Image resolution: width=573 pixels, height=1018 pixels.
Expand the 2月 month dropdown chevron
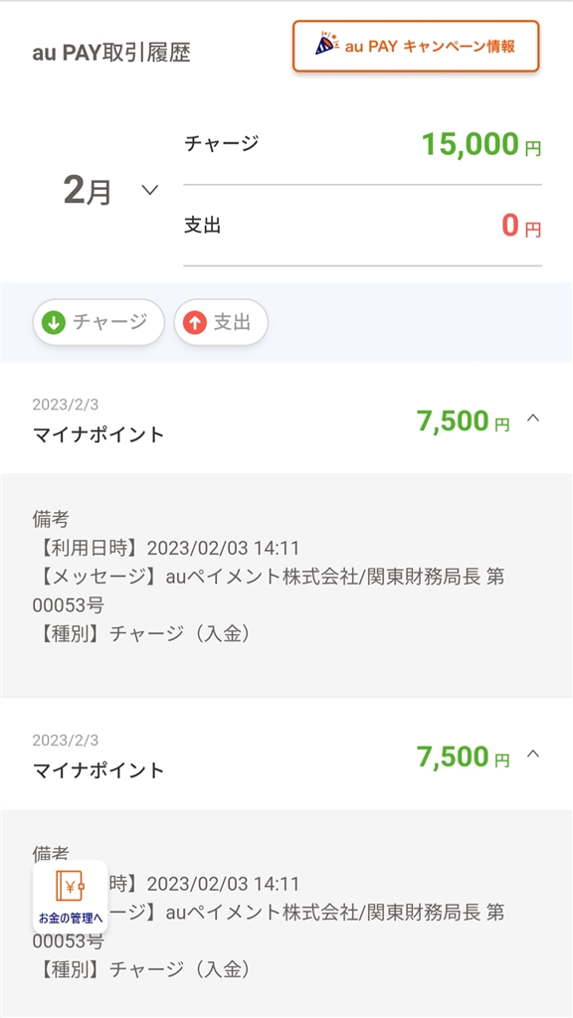point(150,190)
